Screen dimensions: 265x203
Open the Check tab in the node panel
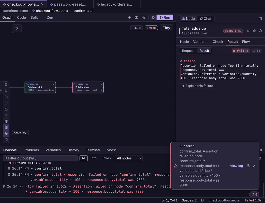(x=218, y=42)
